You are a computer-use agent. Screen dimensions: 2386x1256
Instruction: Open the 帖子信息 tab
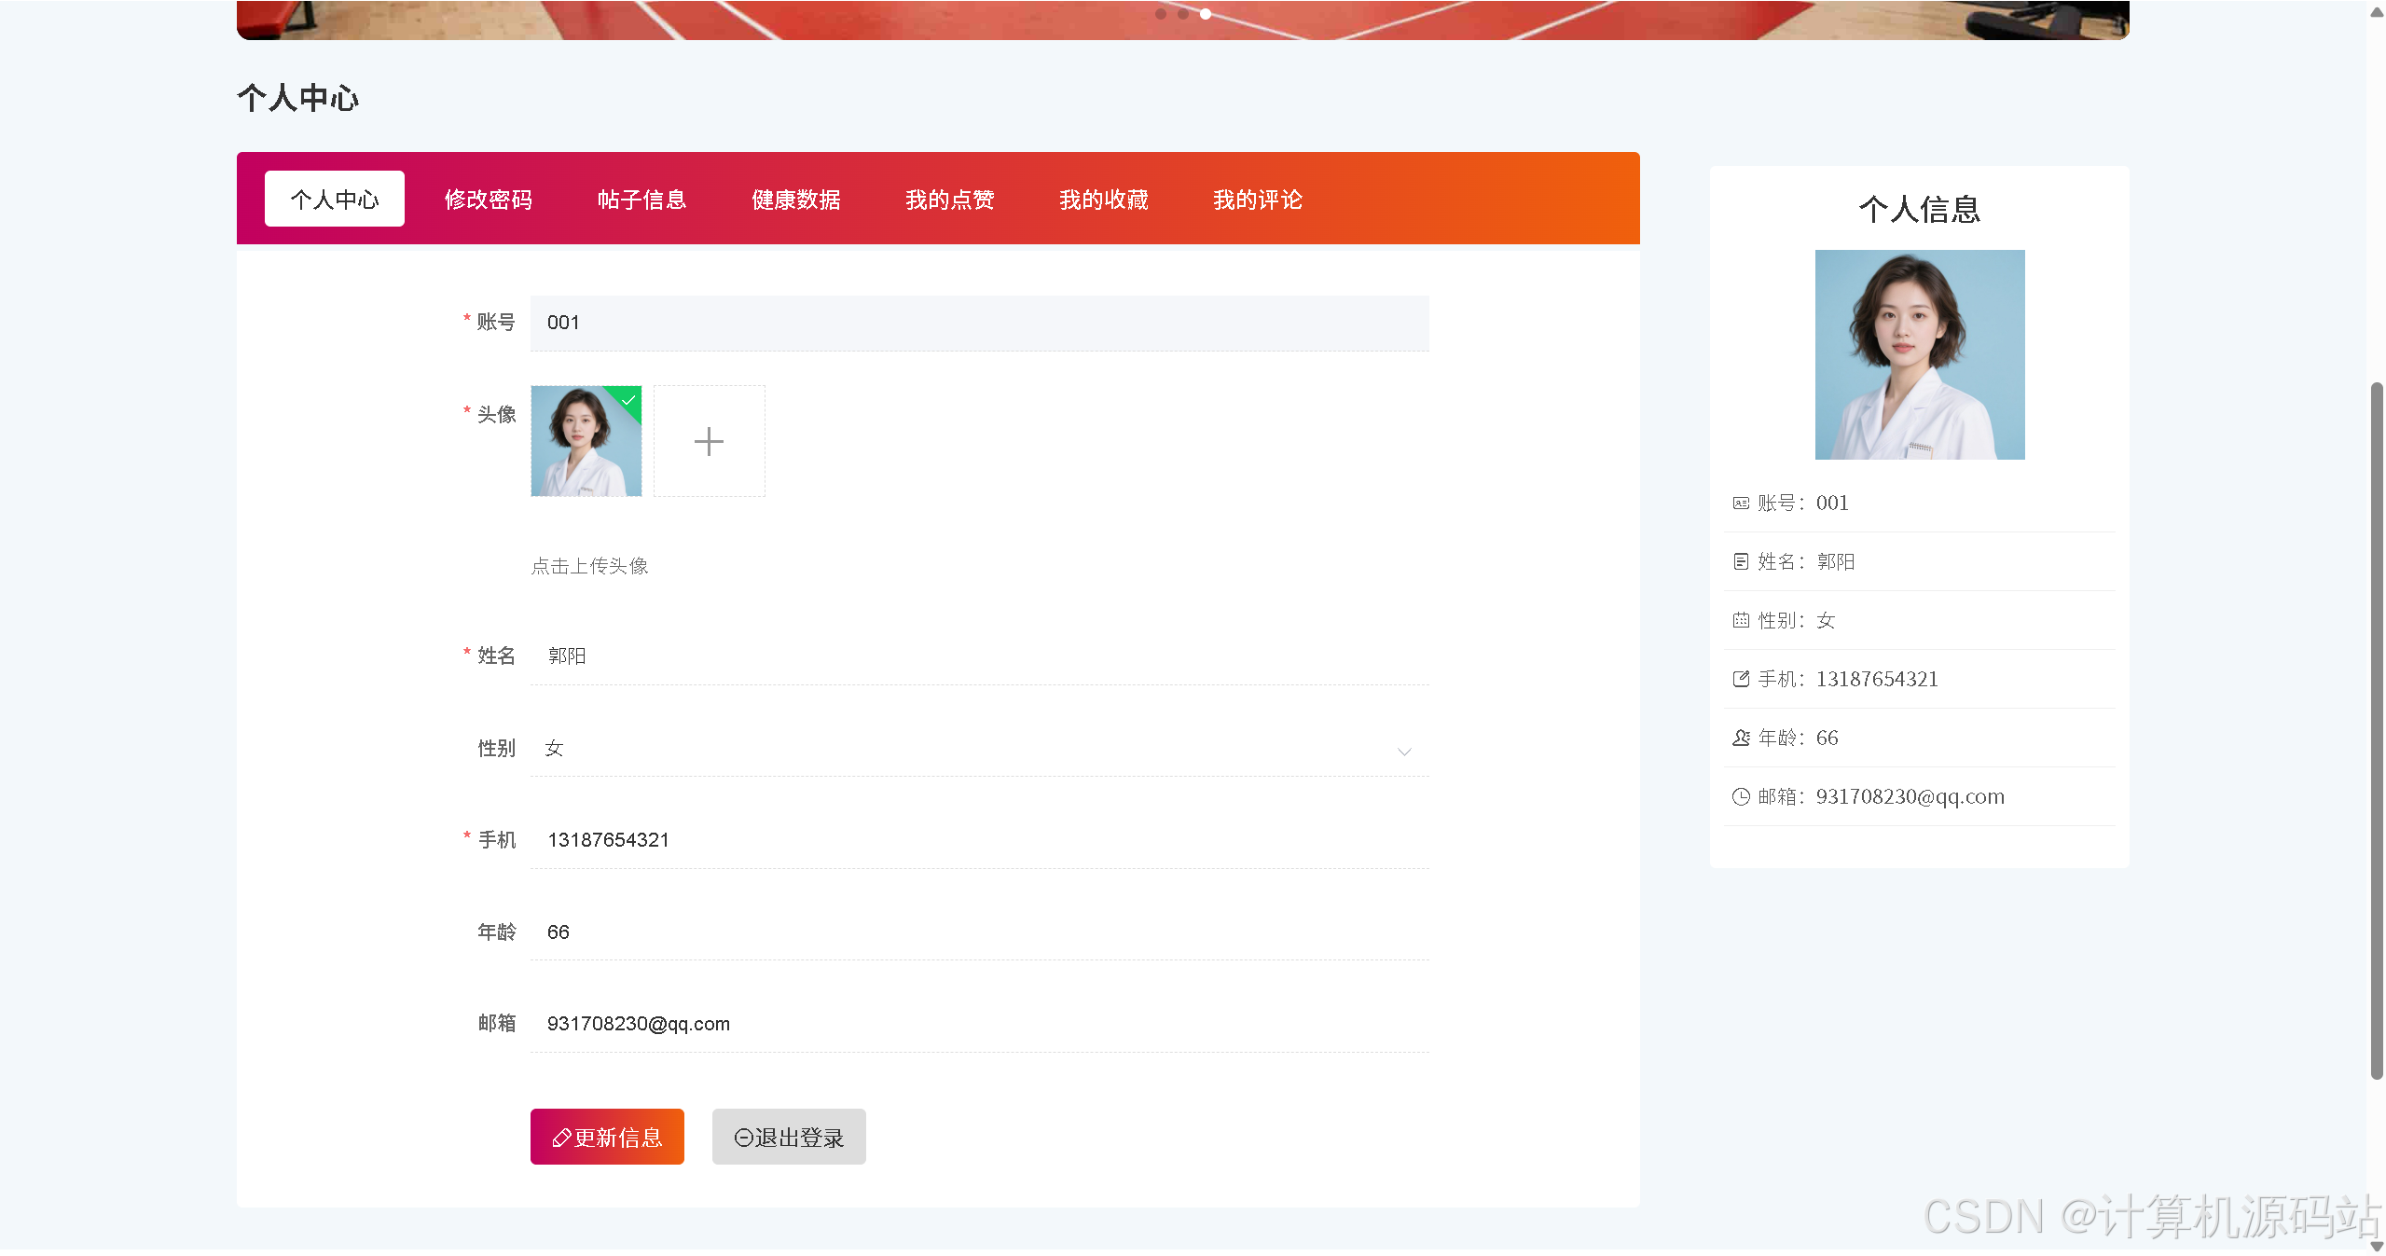(x=641, y=199)
